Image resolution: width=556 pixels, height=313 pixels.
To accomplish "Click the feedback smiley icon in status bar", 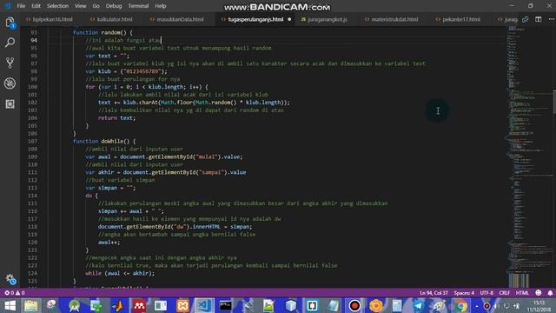I will click(539, 293).
